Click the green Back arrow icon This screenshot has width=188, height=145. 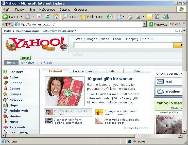click(x=5, y=17)
